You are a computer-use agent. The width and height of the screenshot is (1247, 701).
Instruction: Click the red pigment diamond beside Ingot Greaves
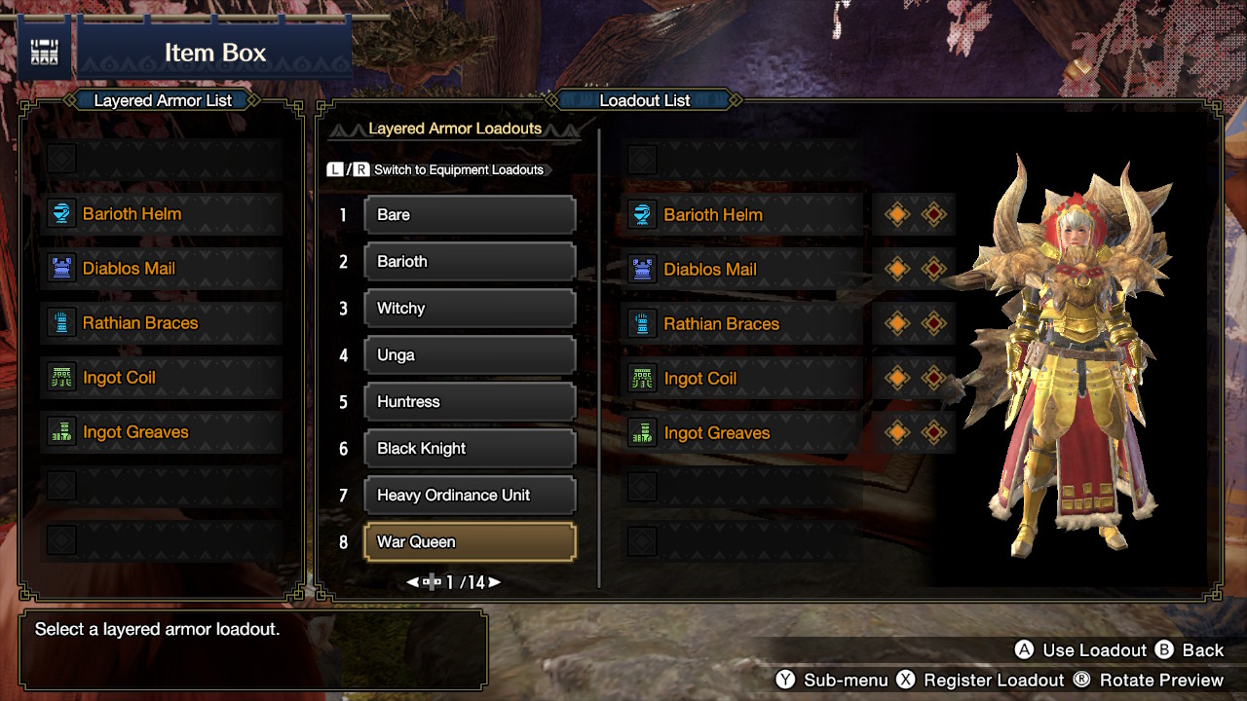(x=933, y=432)
